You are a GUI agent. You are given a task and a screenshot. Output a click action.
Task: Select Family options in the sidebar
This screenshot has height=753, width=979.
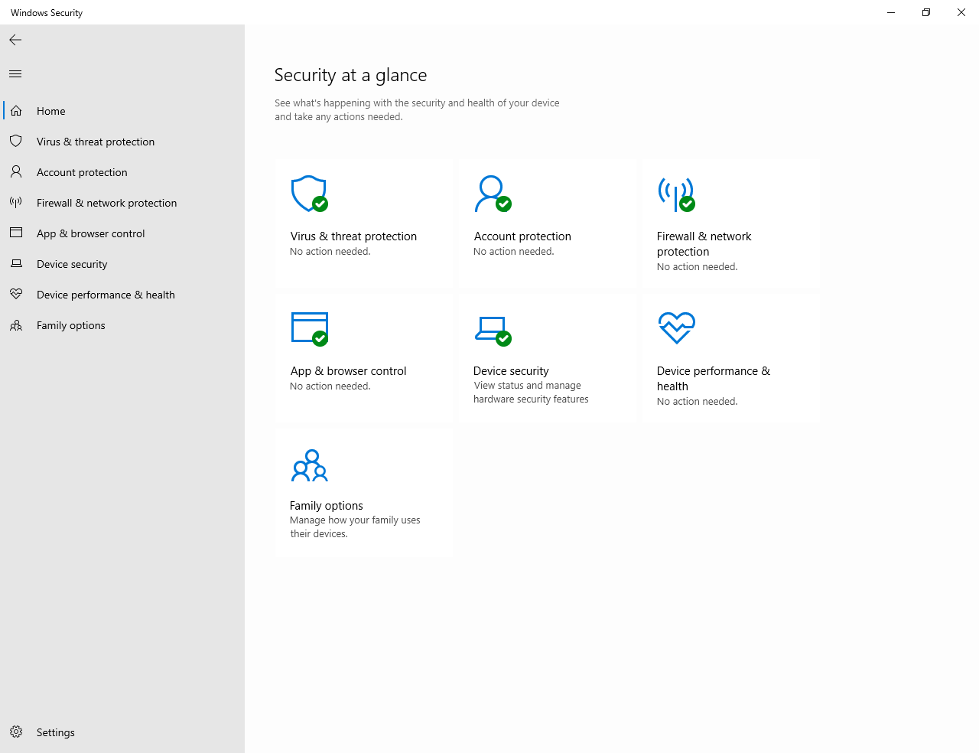pos(70,325)
